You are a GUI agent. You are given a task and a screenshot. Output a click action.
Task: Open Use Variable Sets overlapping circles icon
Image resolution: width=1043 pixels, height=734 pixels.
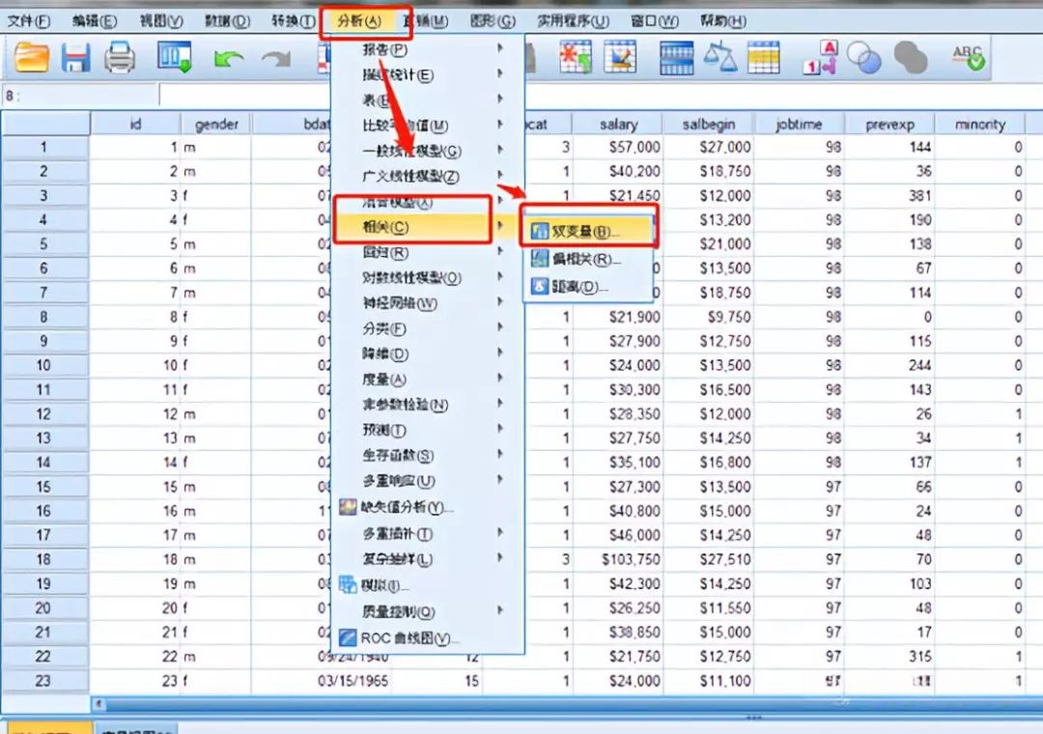864,58
